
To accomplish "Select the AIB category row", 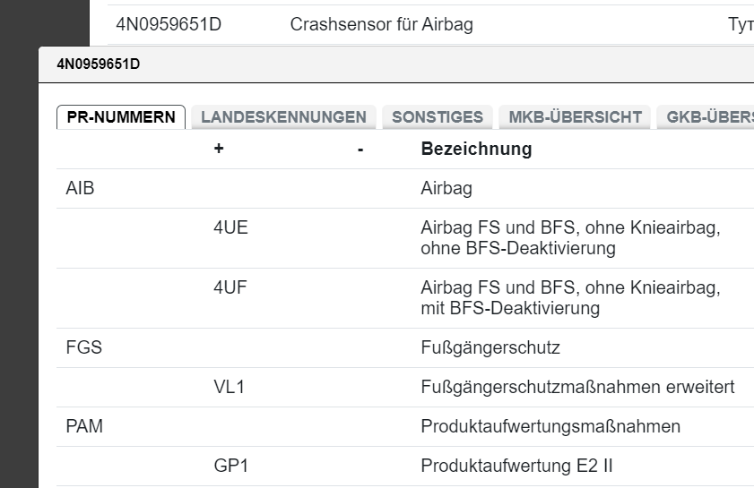I will pyautogui.click(x=81, y=189).
